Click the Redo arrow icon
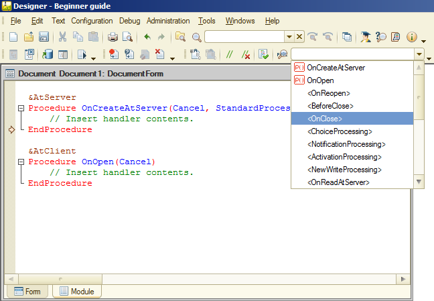434x301 pixels. [x=161, y=37]
